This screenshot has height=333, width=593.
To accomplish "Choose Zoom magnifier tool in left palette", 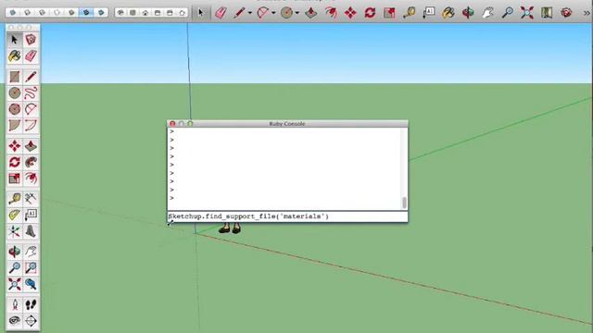I will (x=15, y=267).
